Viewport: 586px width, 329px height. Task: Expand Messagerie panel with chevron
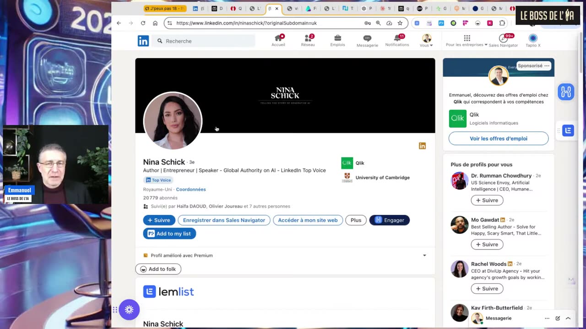click(568, 318)
